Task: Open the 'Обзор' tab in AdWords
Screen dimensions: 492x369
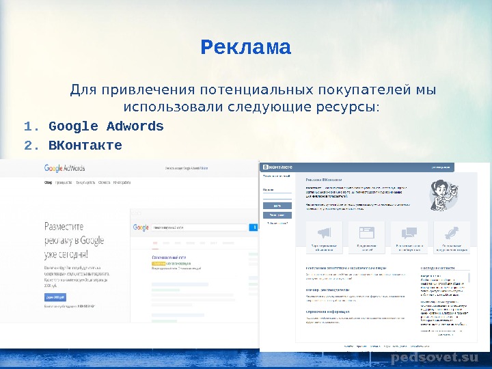Action: coord(48,182)
